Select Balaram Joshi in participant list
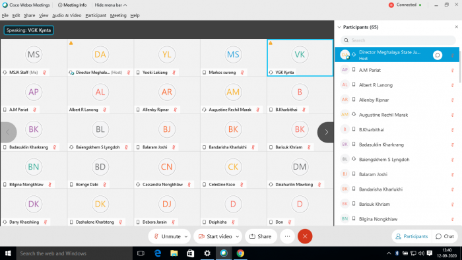 [x=397, y=174]
